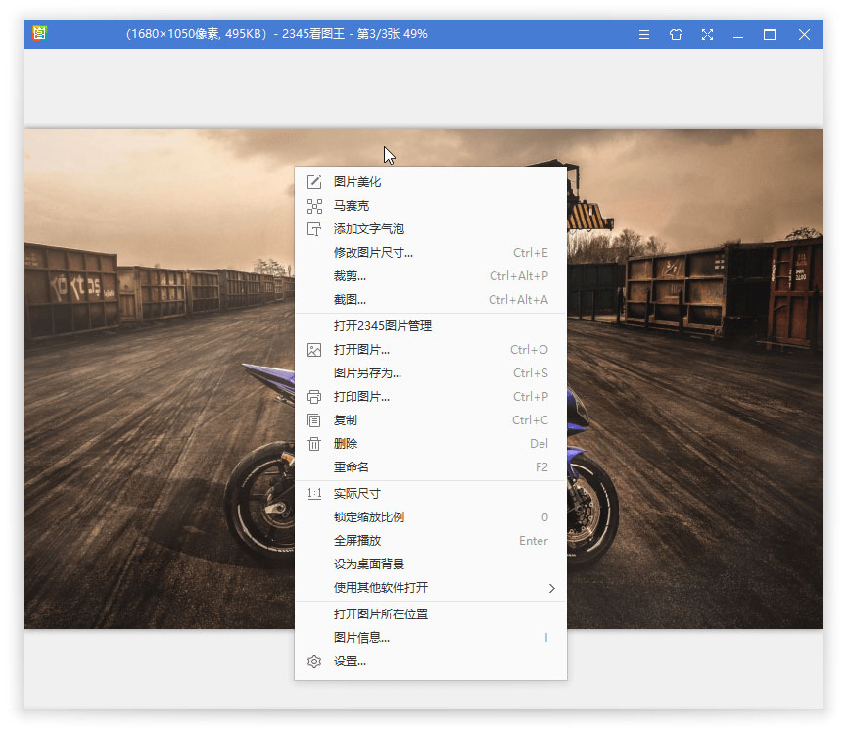Image resolution: width=846 pixels, height=736 pixels.
Task: Select the 图片美化 (beautify) pencil icon
Action: [x=313, y=181]
